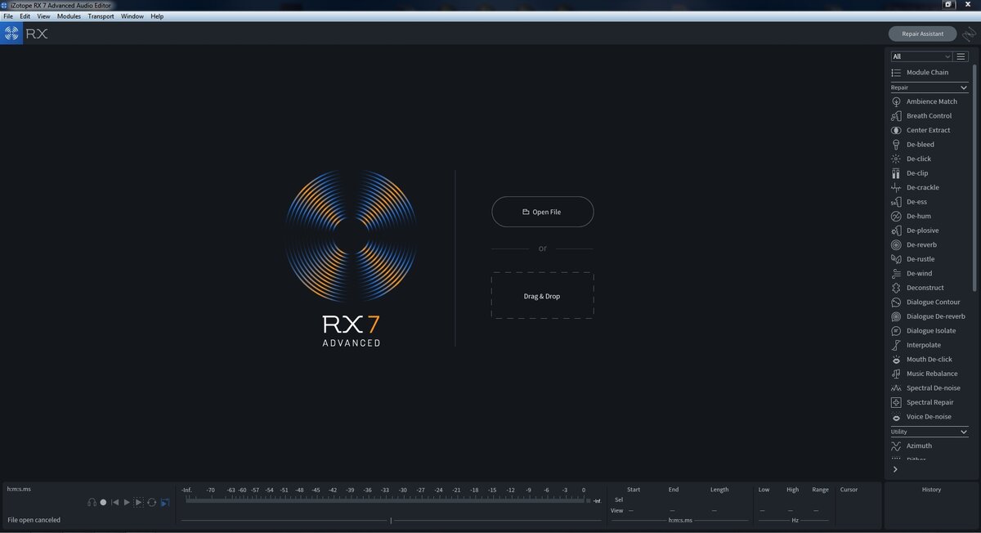Viewport: 981px width, 533px height.
Task: Toggle loop playback
Action: point(151,502)
